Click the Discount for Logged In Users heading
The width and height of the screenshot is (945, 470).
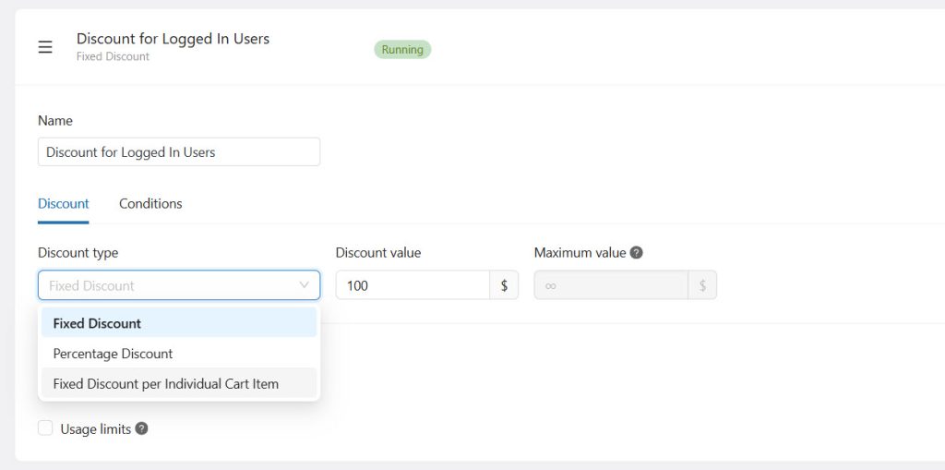click(x=173, y=39)
